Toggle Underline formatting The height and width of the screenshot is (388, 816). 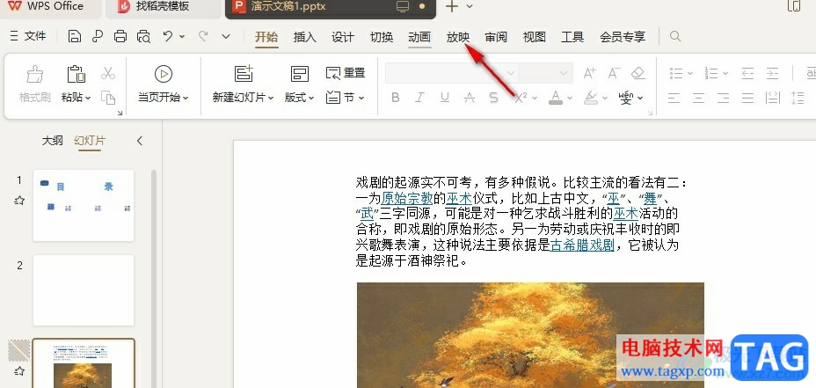point(444,98)
